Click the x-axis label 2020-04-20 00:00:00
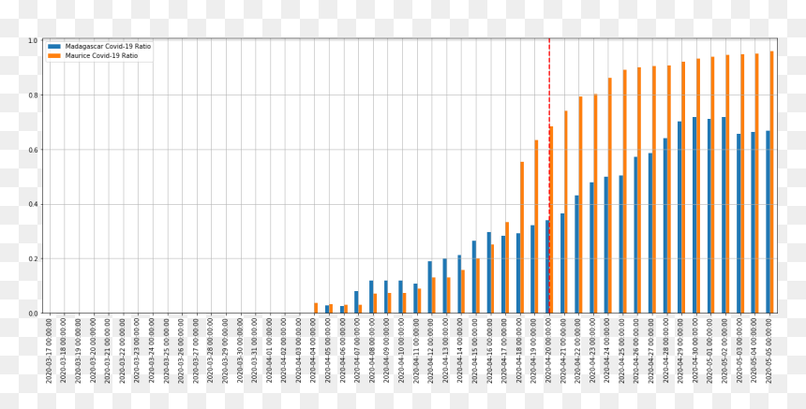The height and width of the screenshot is (409, 806). point(550,350)
